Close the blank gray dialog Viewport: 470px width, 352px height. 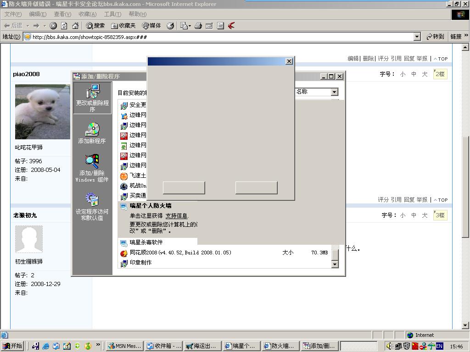pos(289,61)
